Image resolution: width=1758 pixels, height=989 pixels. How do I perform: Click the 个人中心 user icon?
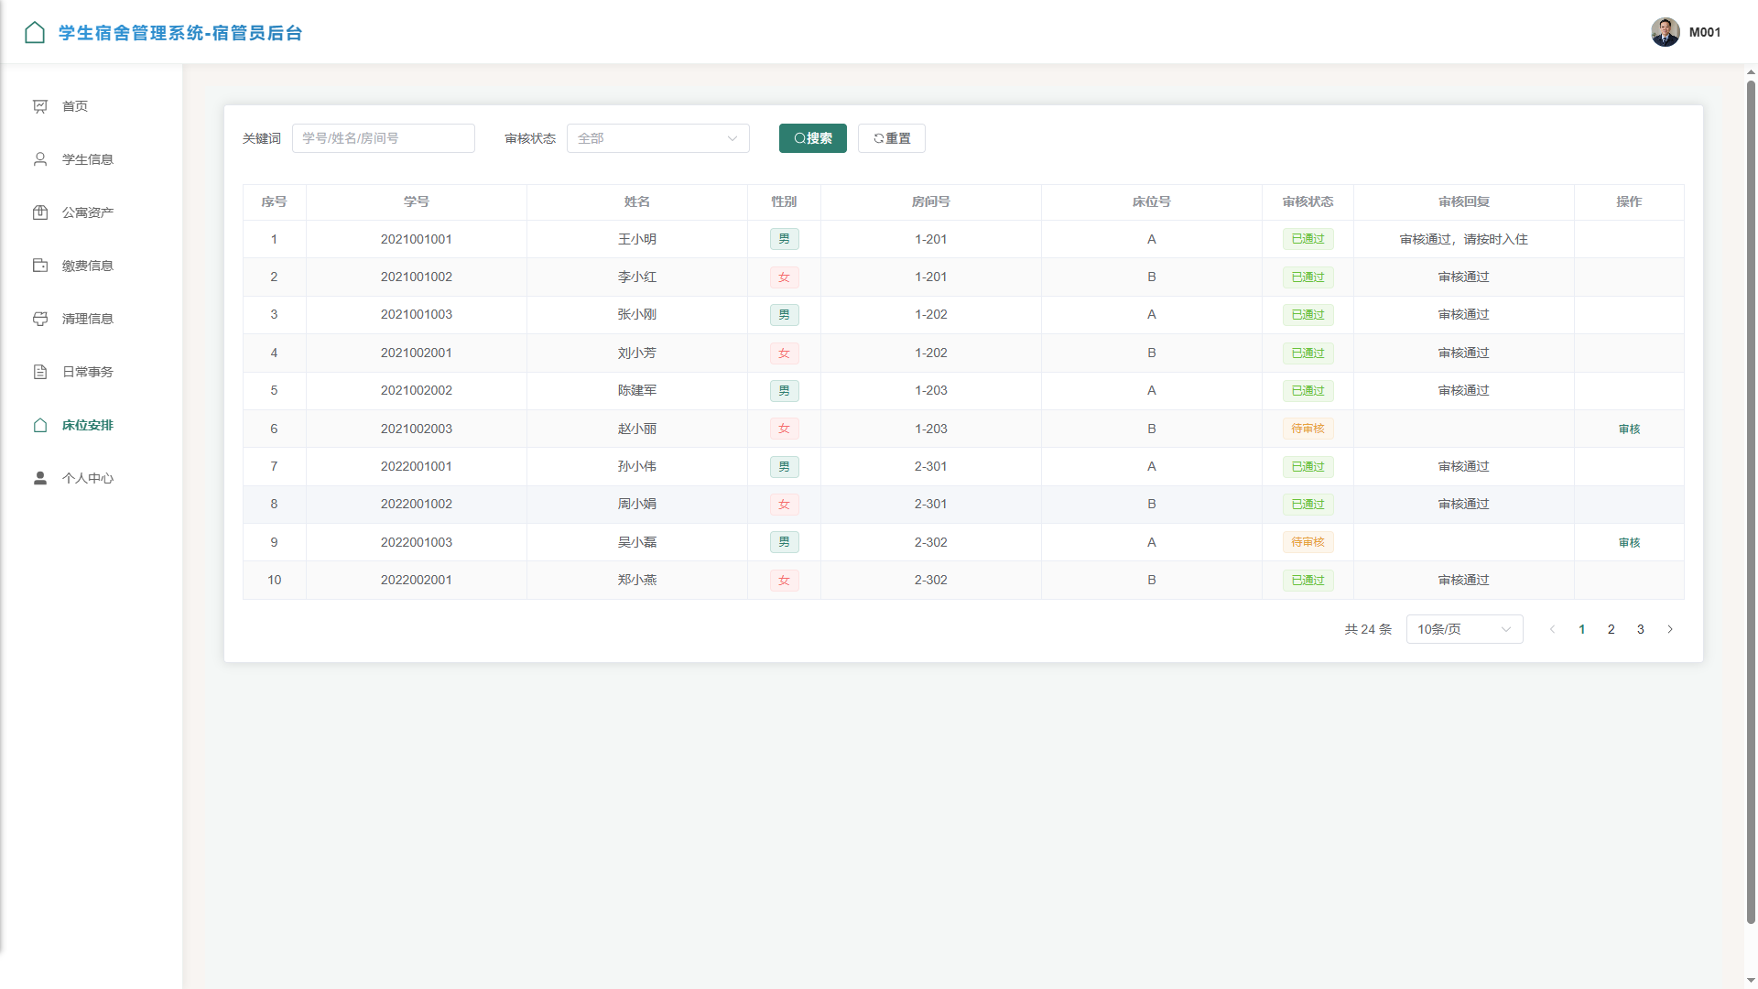coord(40,478)
